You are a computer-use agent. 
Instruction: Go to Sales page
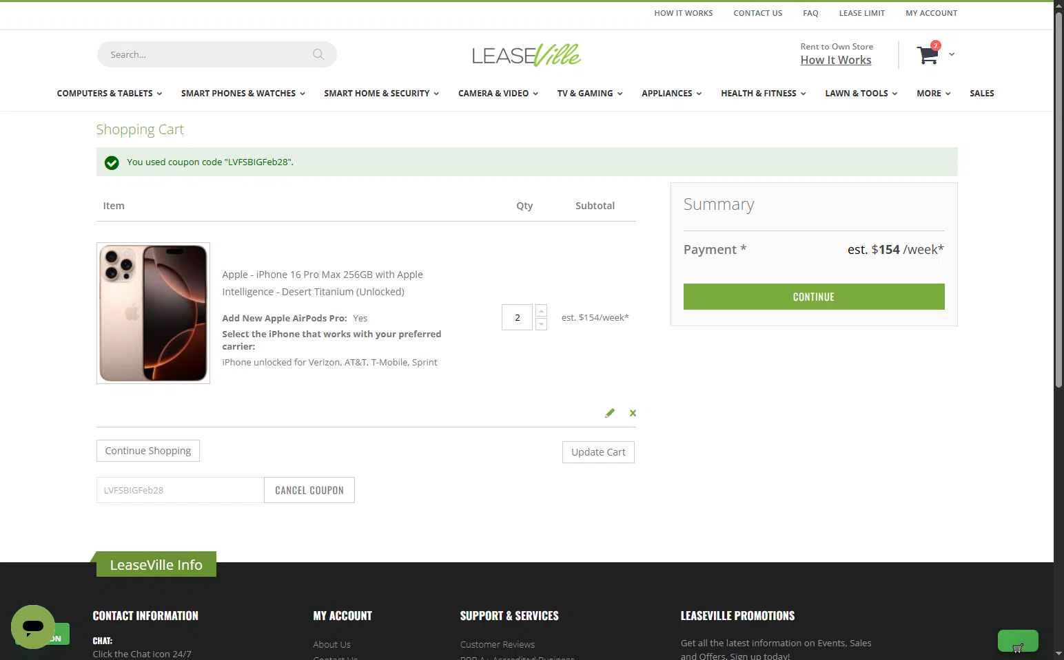pyautogui.click(x=981, y=94)
